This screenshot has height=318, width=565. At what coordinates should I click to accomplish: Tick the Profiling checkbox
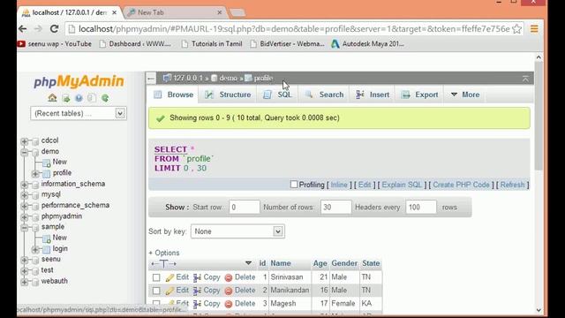click(x=294, y=185)
